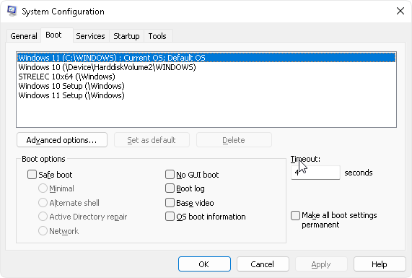This screenshot has width=412, height=278.
Task: Select STRELEC 10x64 boot entry
Action: [206, 77]
